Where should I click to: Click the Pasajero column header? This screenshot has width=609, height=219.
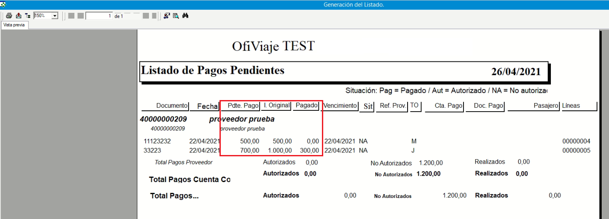(x=546, y=106)
